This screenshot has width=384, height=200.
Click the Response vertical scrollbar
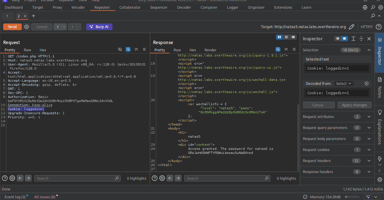click(x=298, y=137)
